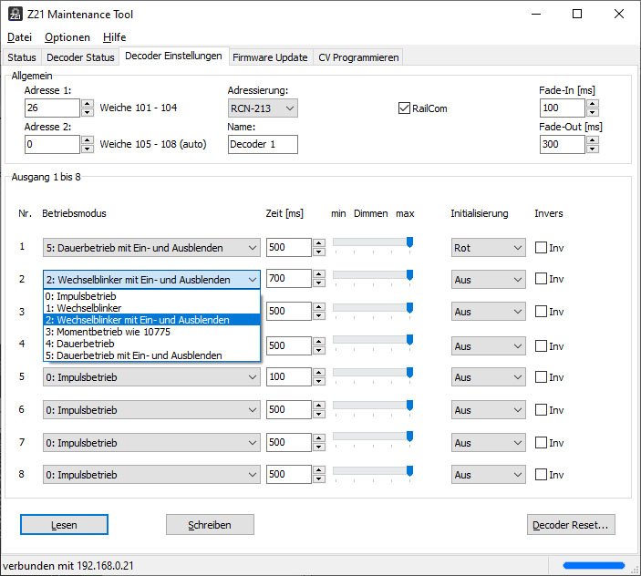
Task: Click the Zeit field of output 2
Action: pos(289,279)
